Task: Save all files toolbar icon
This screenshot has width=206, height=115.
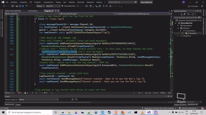Action: (23, 6)
